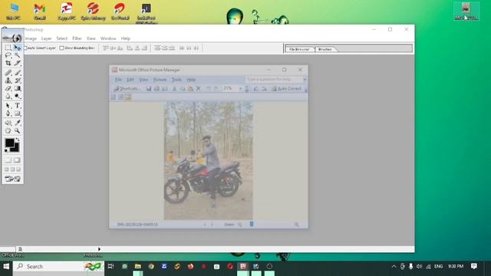This screenshot has width=491, height=276.
Task: Select the Dodge tool
Action: [x=18, y=97]
